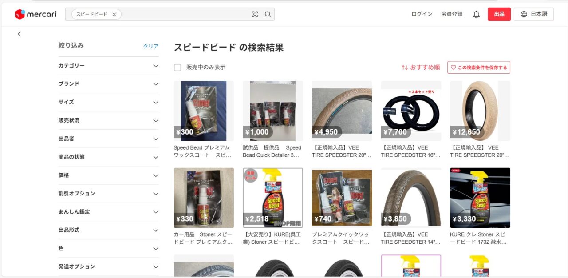Click the heart icon on save search
The image size is (568, 278).
coord(453,68)
